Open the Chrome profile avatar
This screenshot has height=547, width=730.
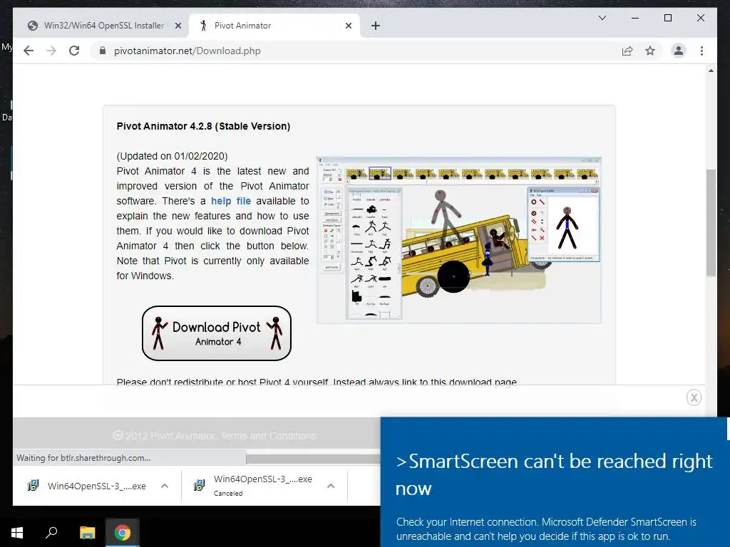tap(679, 51)
